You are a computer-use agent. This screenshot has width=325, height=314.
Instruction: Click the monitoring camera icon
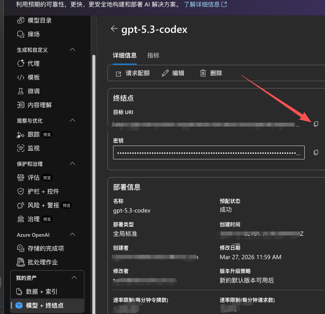21,148
